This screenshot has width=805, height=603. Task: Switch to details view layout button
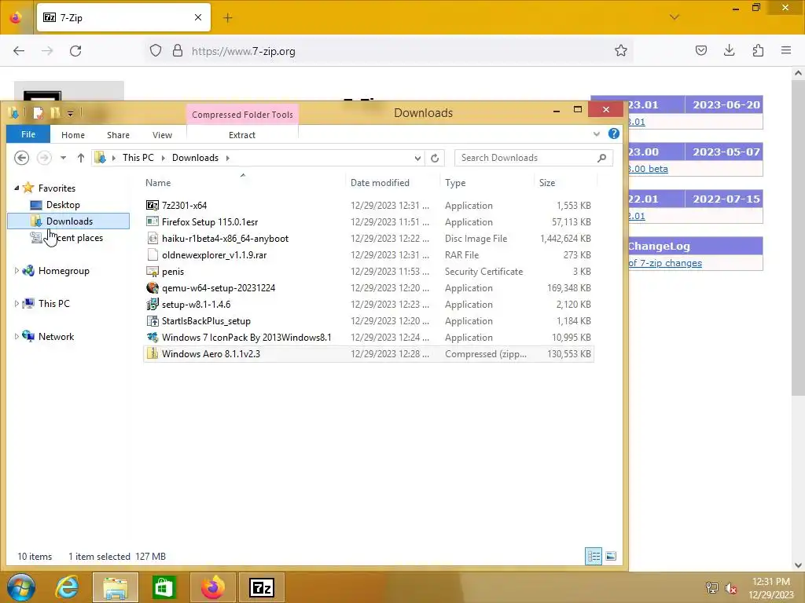(x=594, y=557)
